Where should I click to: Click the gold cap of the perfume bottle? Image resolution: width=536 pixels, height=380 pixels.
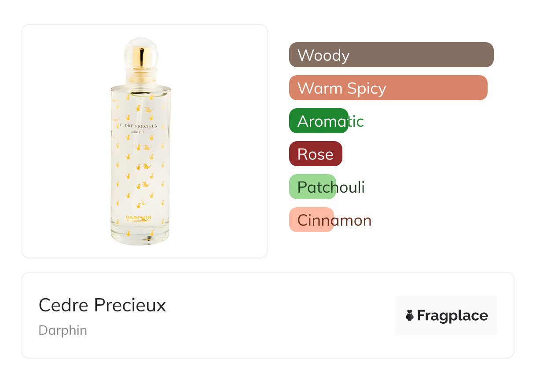[x=141, y=57]
